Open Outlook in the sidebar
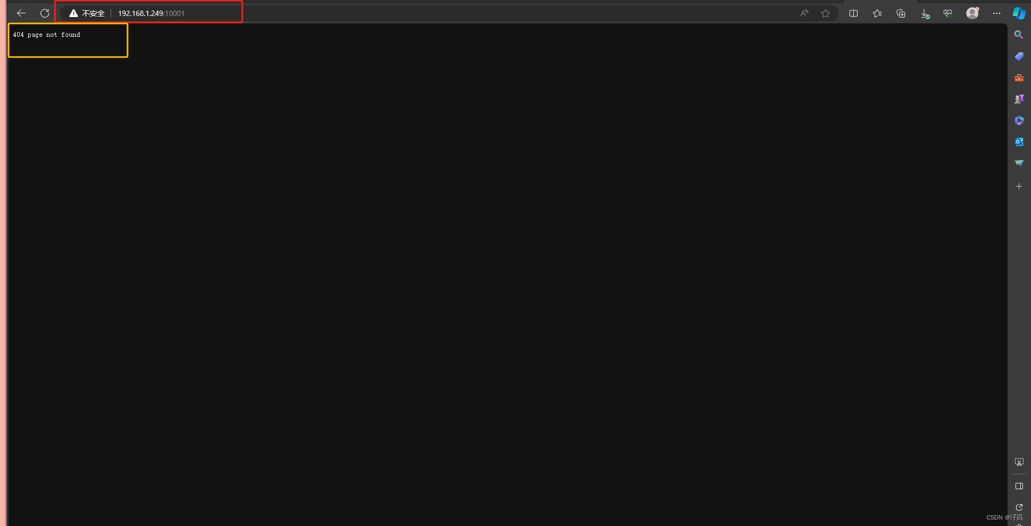Viewport: 1031px width, 526px height. [x=1019, y=142]
